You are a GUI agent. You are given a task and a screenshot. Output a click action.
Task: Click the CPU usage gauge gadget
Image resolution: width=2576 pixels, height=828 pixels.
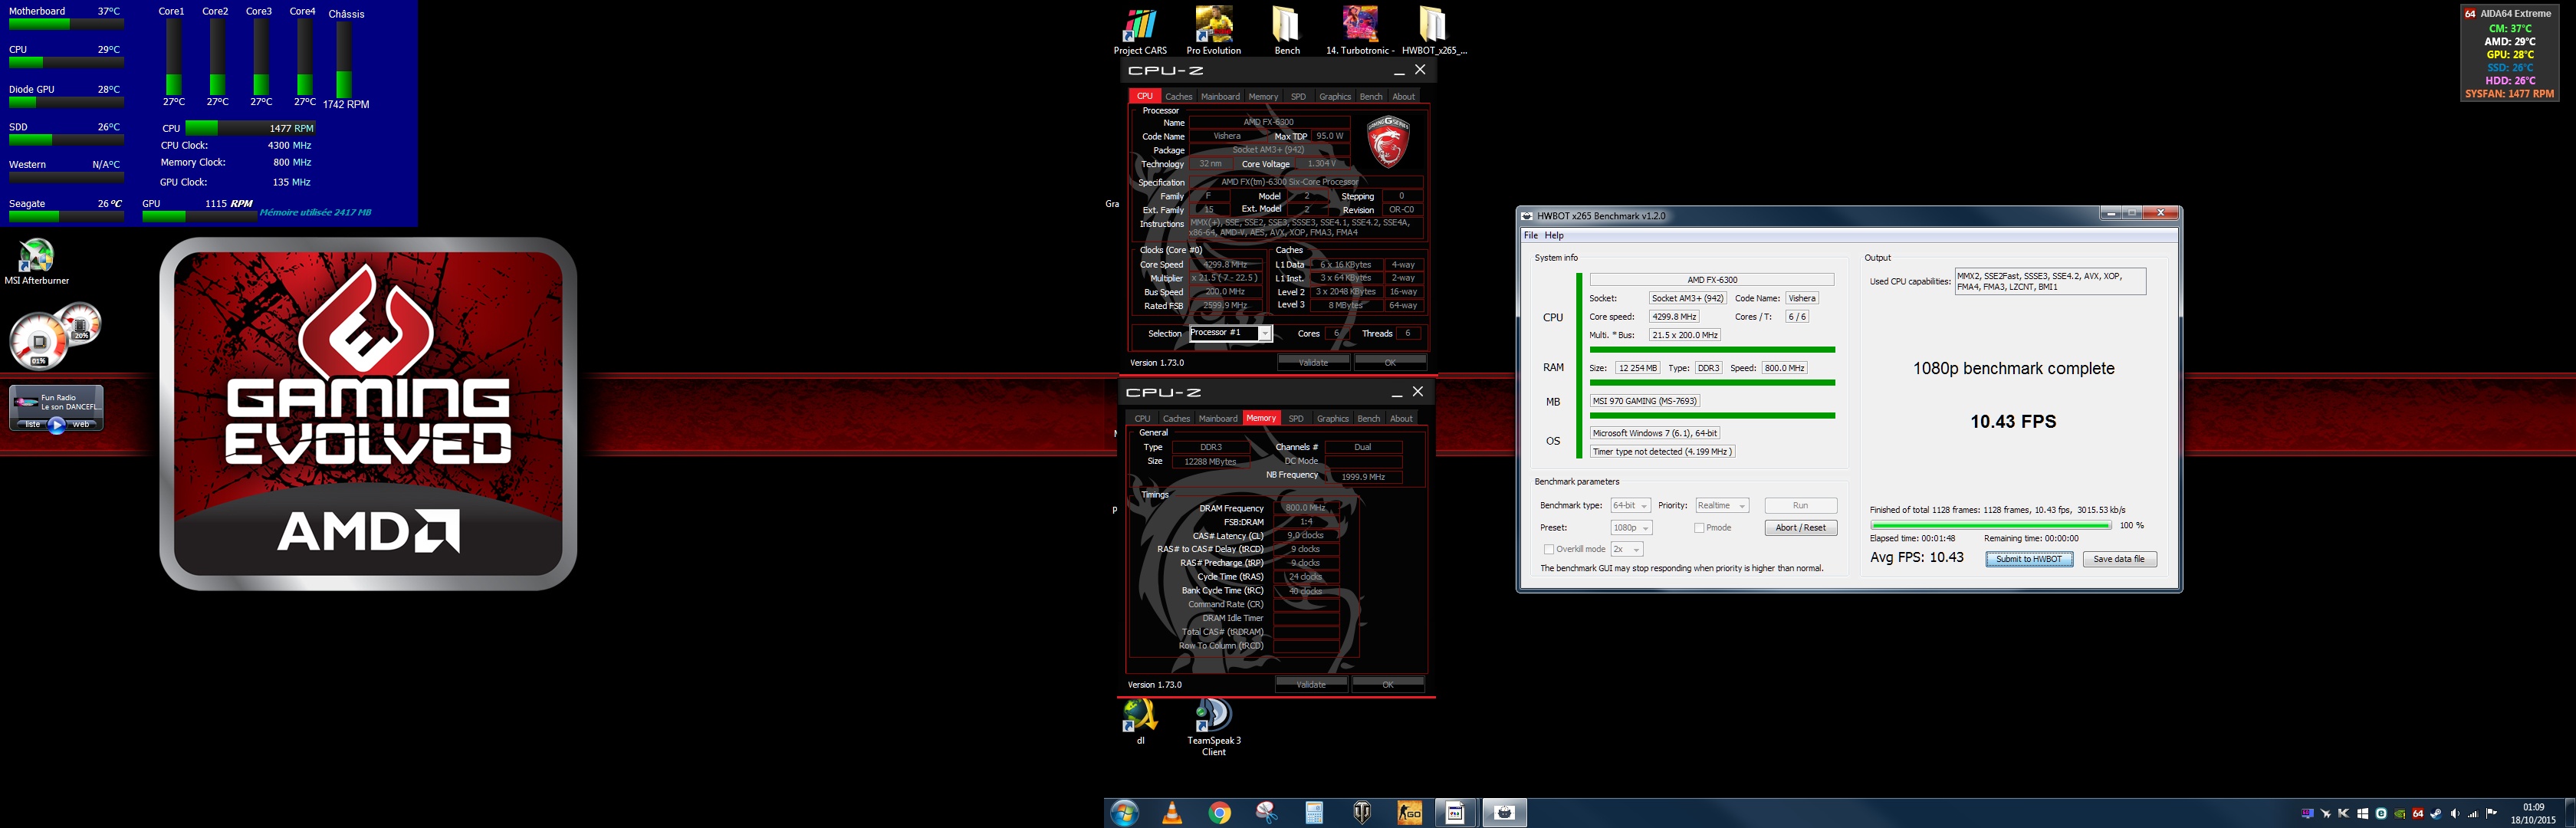(x=40, y=341)
